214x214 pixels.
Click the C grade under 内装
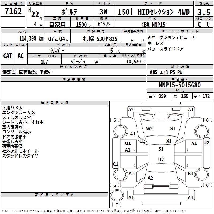coord(208,24)
